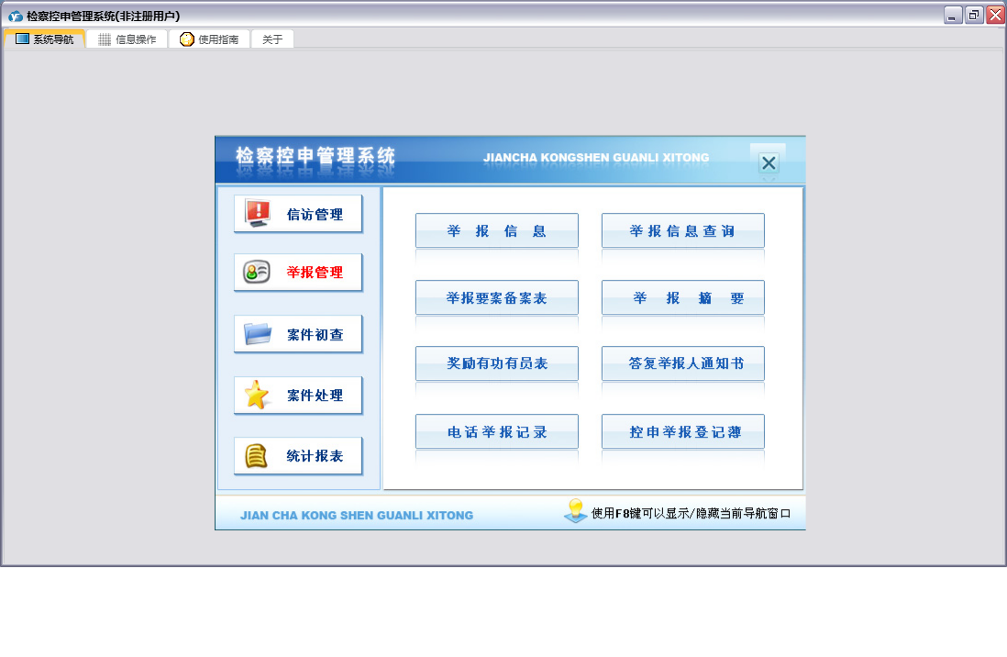Minimize the main application window
Screen dimensions: 1007x657
952,15
